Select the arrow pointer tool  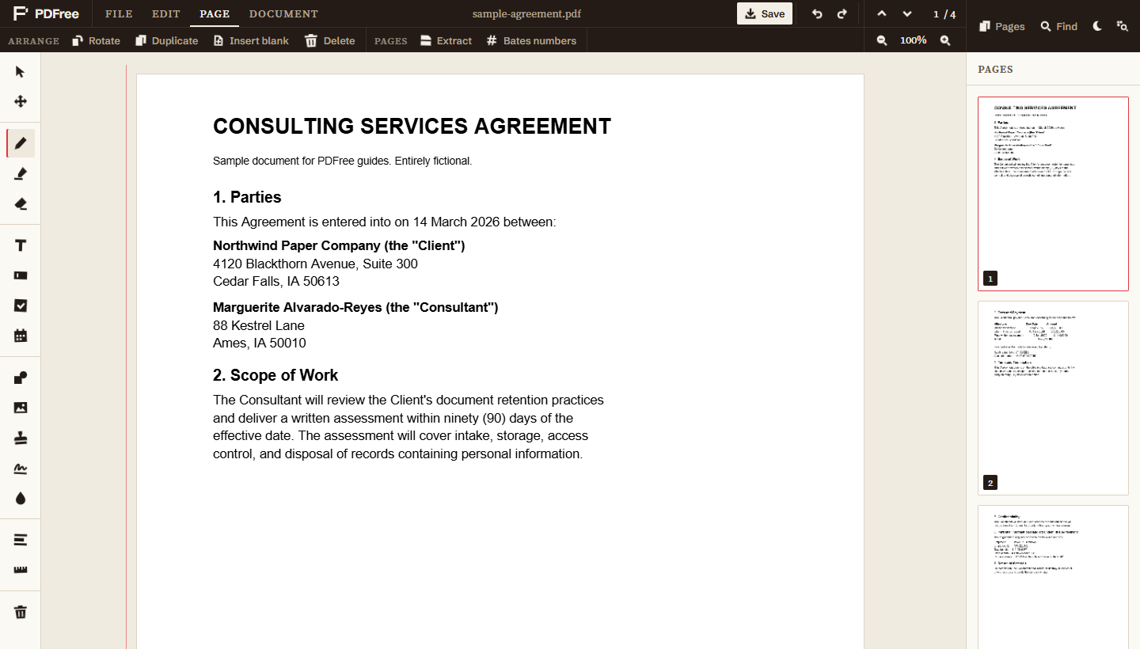pyautogui.click(x=21, y=72)
